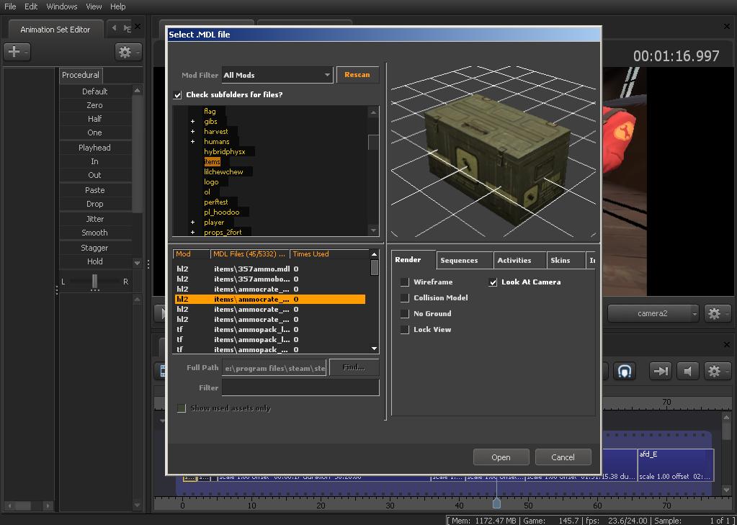737x525 pixels.
Task: Uncheck Check subfolders for files
Action: [178, 95]
